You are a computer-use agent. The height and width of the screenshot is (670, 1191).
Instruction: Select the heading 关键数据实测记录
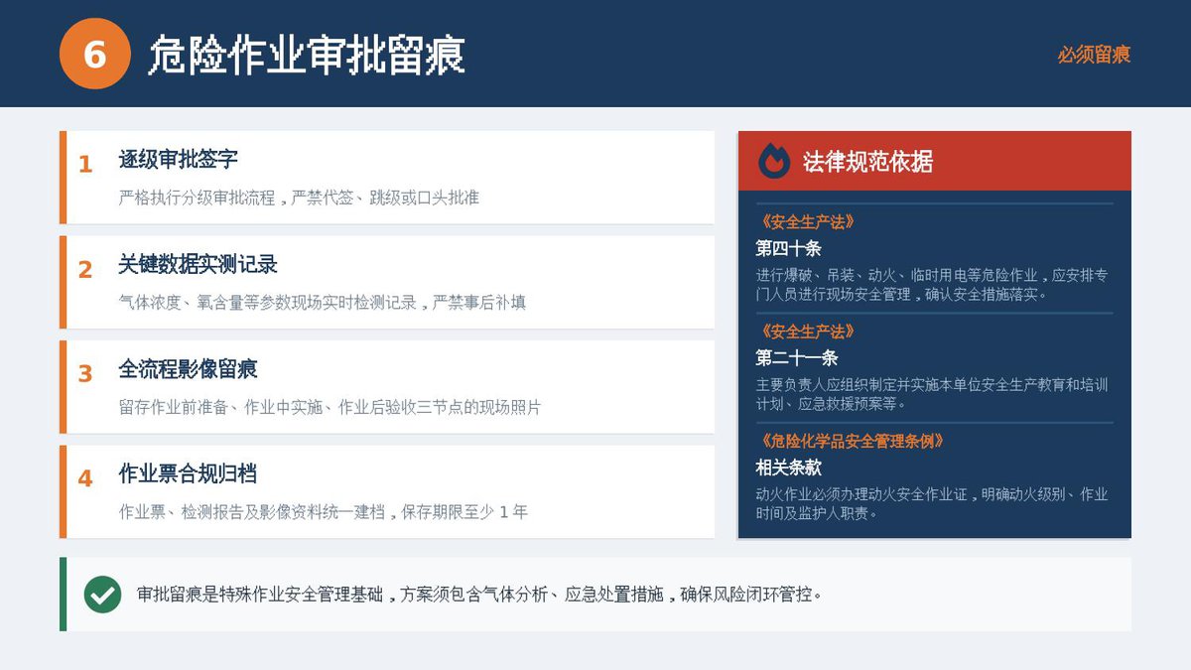click(198, 265)
